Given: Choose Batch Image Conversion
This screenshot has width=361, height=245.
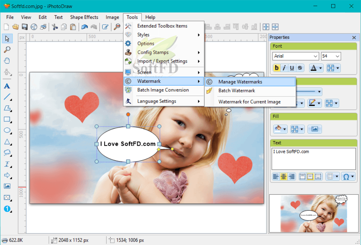Looking at the screenshot, I should pos(164,90).
